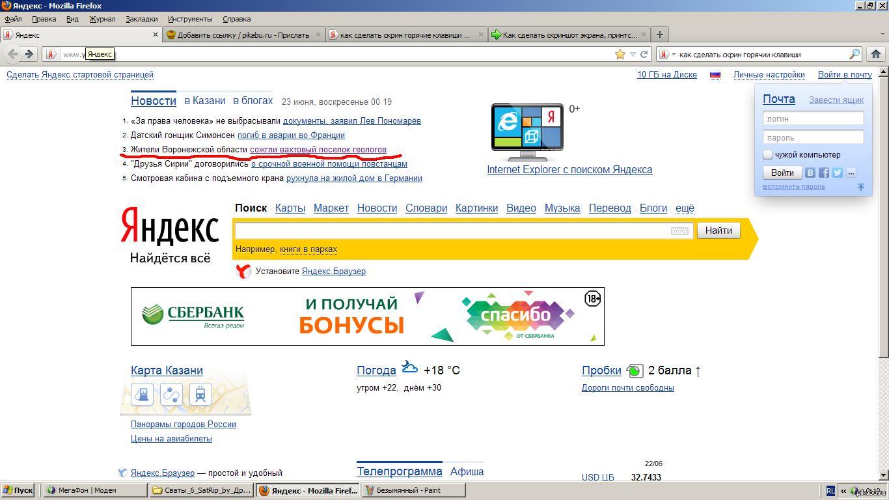Click the Найти search button
Screen dimensions: 889x500
[718, 230]
